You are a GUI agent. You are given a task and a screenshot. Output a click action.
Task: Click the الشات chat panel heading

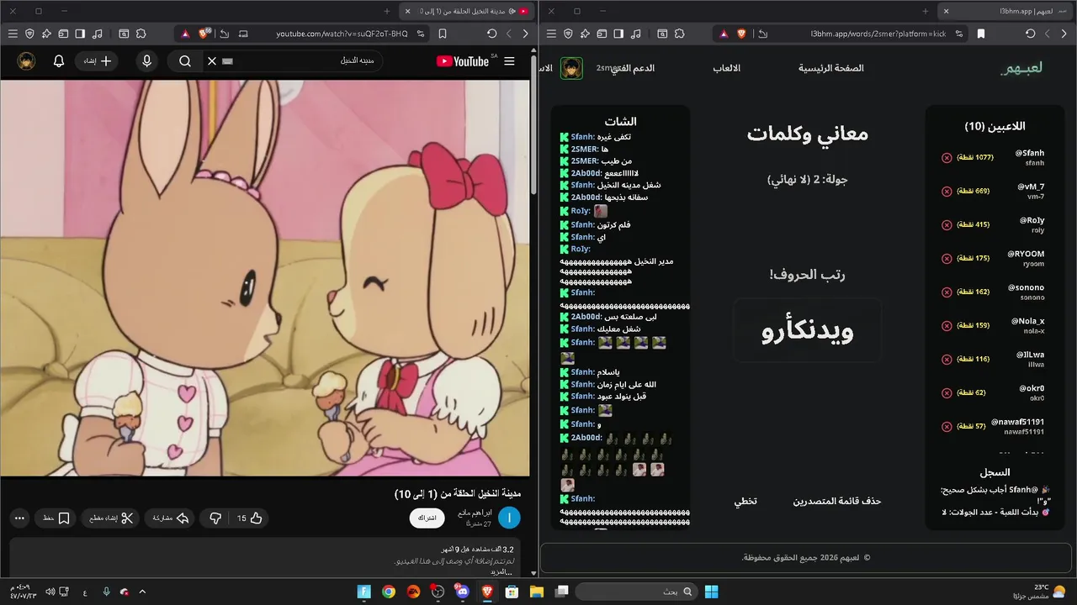click(620, 122)
